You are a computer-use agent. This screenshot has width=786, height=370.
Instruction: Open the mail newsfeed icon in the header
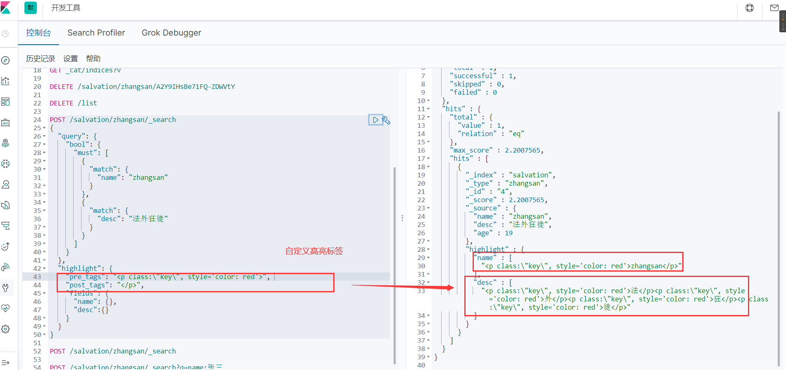coord(774,8)
